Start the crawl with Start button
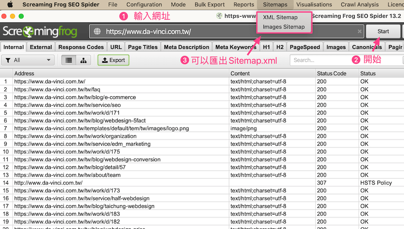Image resolution: width=404 pixels, height=229 pixels. 383,31
